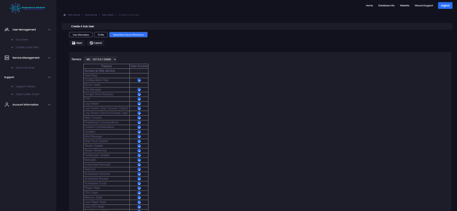
Task: Uncheck the Google Drive Backups checkbox
Action: (139, 95)
